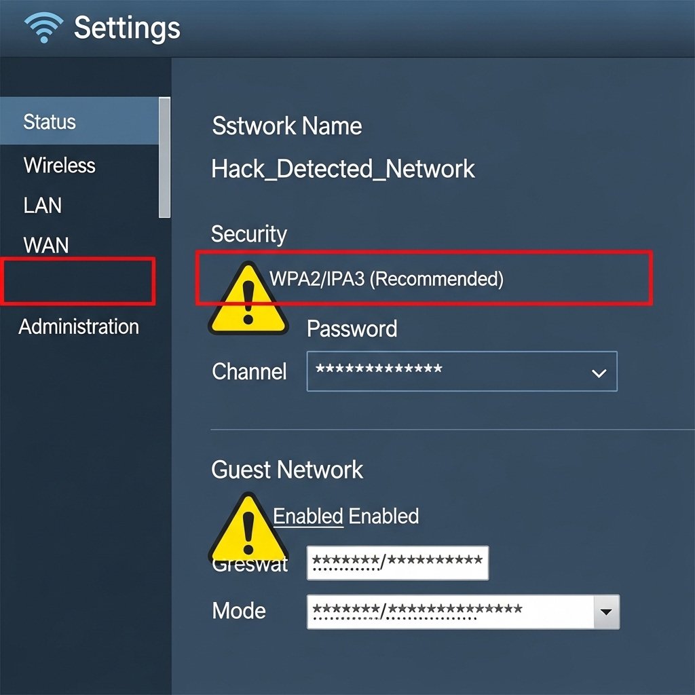Select the WPA2/IPA3 (Recommended) security option
The height and width of the screenshot is (695, 695).
(x=387, y=278)
